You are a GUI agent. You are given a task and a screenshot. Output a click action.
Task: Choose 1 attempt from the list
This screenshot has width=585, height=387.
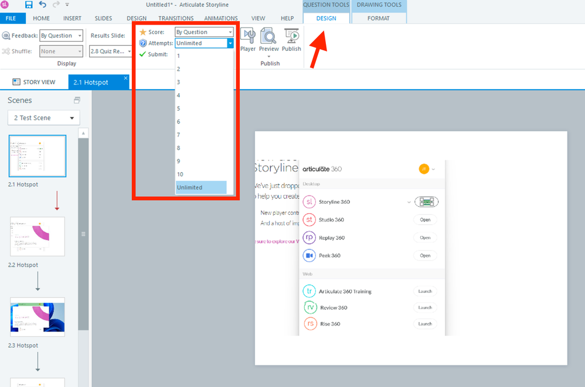(201, 56)
